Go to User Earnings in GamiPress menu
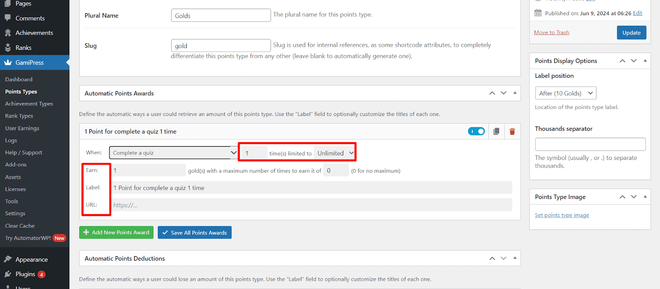Screen dimensions: 660x289 (x=22, y=128)
